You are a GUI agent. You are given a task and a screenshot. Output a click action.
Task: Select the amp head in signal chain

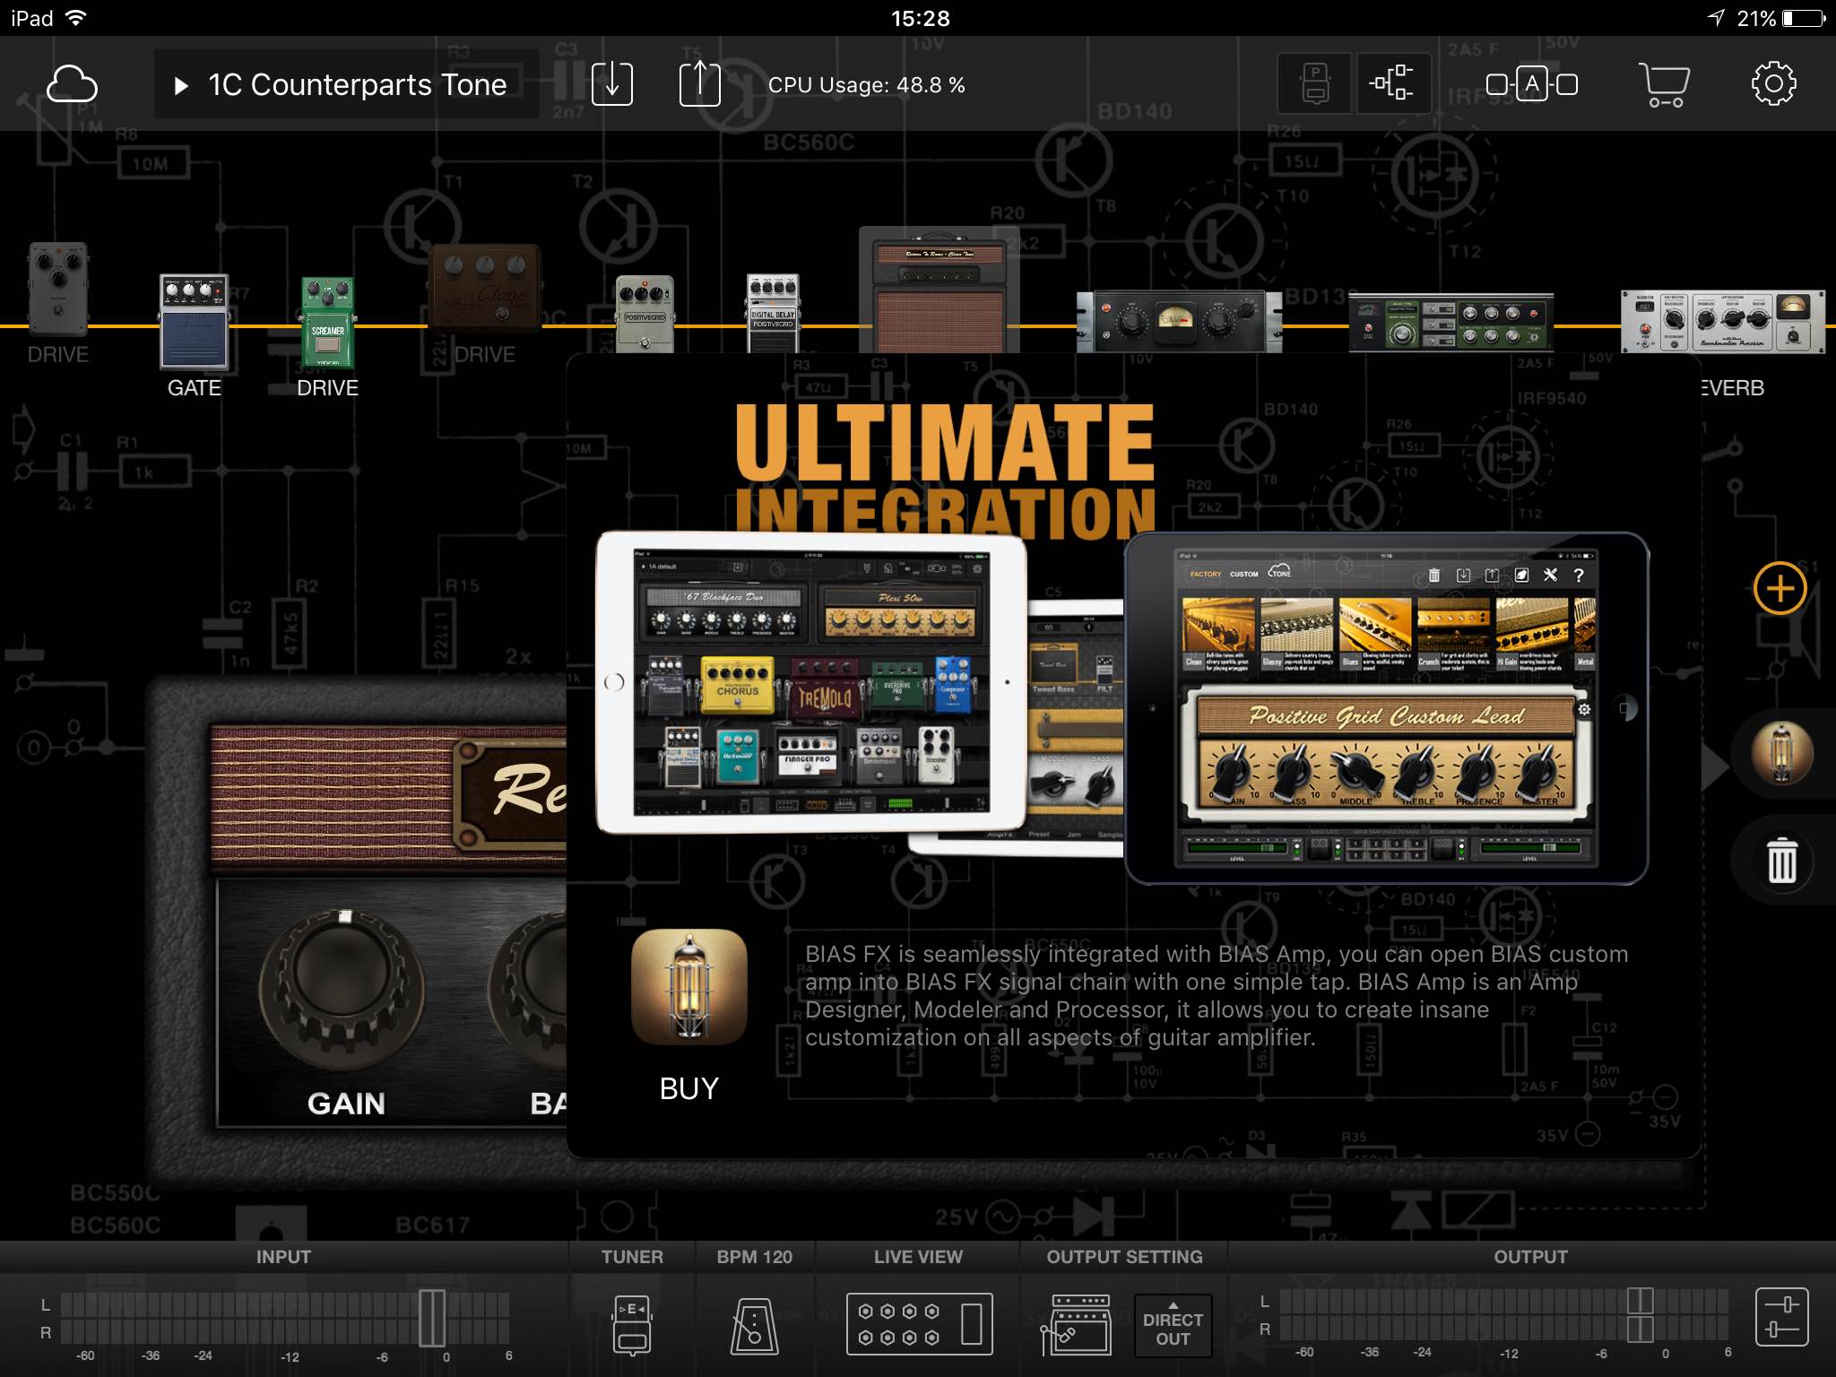click(940, 290)
